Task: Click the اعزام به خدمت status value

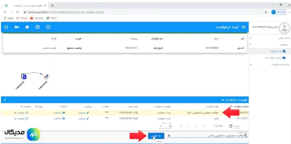Action: tap(49, 48)
